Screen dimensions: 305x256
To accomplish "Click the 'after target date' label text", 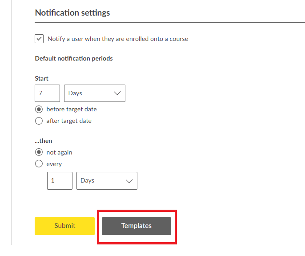I will (69, 121).
